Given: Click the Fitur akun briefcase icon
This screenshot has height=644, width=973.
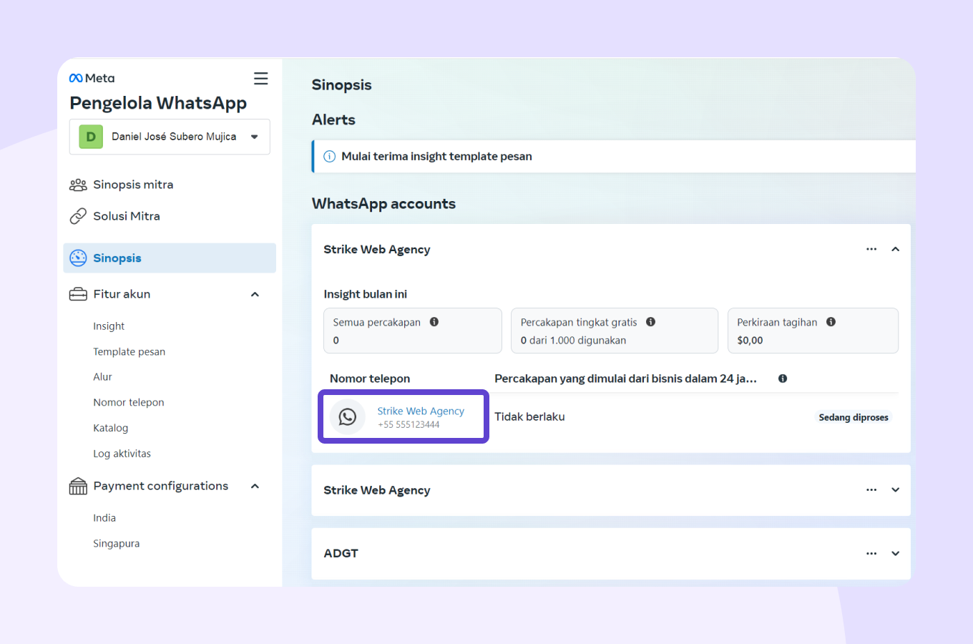Looking at the screenshot, I should [x=78, y=294].
